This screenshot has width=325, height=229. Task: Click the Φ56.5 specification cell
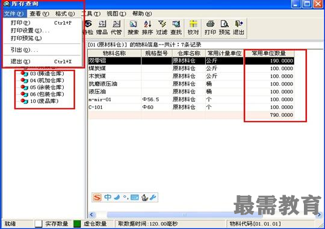(x=156, y=99)
